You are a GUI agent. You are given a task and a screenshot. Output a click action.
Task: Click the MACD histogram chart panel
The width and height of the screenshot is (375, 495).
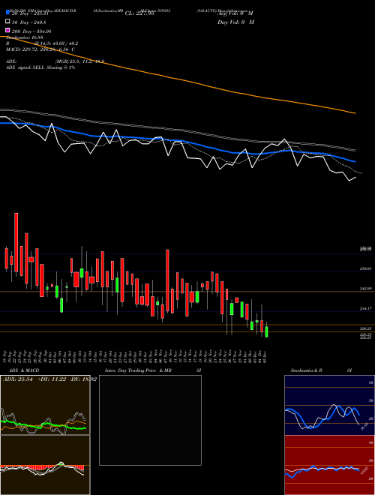pyautogui.click(x=45, y=465)
